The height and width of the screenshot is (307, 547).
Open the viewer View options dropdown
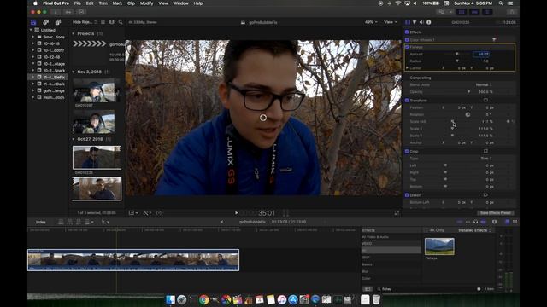[391, 22]
